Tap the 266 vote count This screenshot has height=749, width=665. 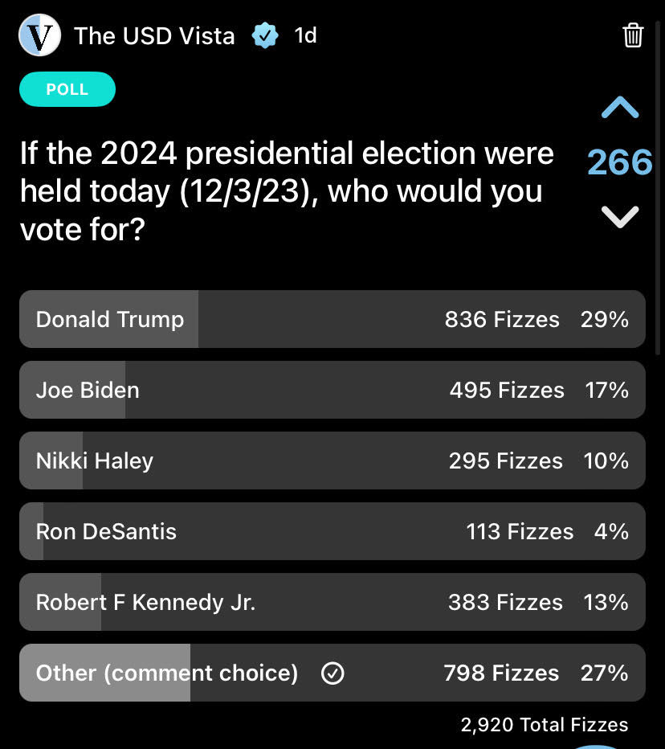click(620, 162)
